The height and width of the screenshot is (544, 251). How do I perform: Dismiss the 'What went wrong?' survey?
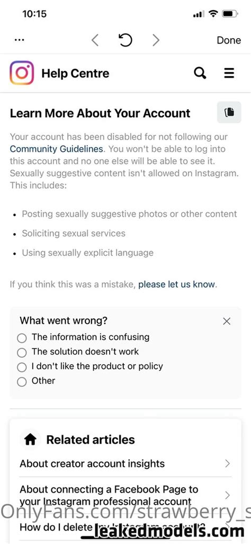pos(227,321)
